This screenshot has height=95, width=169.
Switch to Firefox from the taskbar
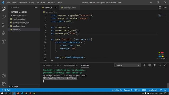point(30,93)
